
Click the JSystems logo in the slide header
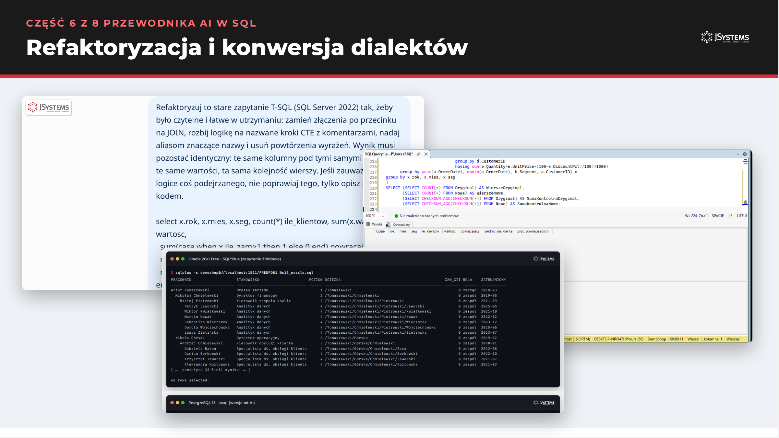(x=725, y=37)
